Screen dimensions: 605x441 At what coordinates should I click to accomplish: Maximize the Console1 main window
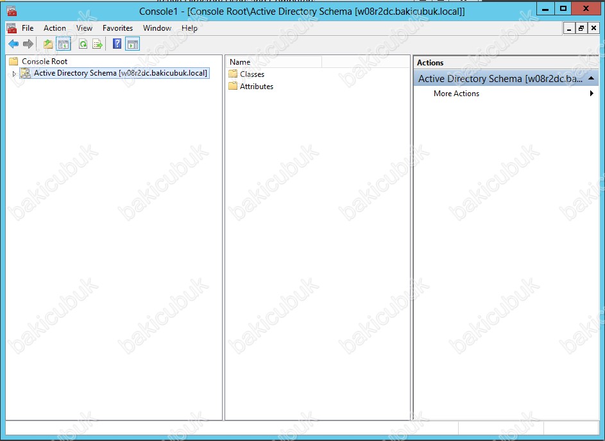click(x=563, y=8)
